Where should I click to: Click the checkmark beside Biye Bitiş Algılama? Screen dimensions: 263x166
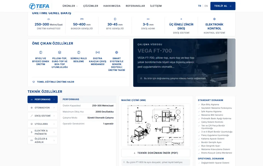click(199, 105)
